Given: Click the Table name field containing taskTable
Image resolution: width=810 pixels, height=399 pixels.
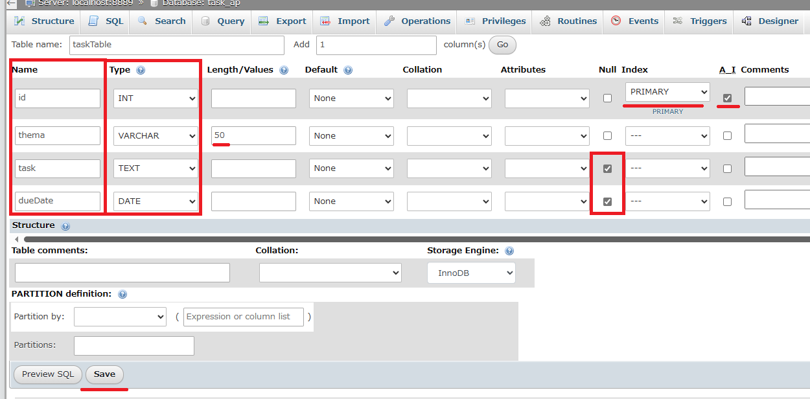Looking at the screenshot, I should click(176, 45).
